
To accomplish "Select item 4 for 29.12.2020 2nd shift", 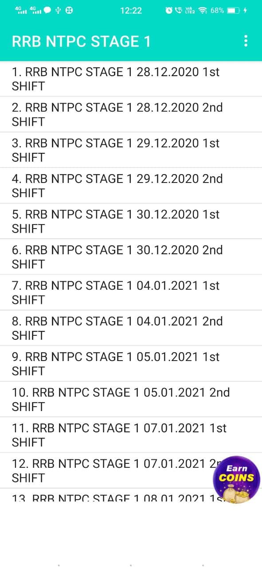I will point(131,186).
